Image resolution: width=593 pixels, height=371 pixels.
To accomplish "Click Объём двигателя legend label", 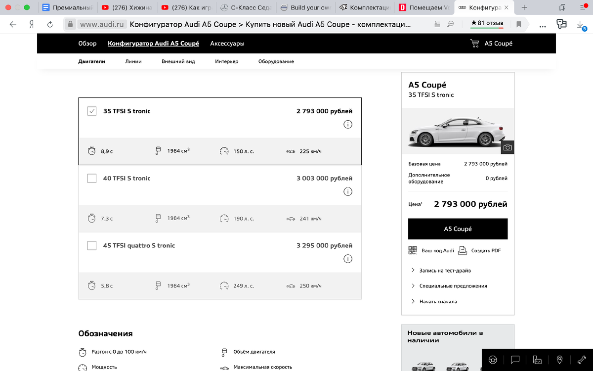I will [254, 352].
